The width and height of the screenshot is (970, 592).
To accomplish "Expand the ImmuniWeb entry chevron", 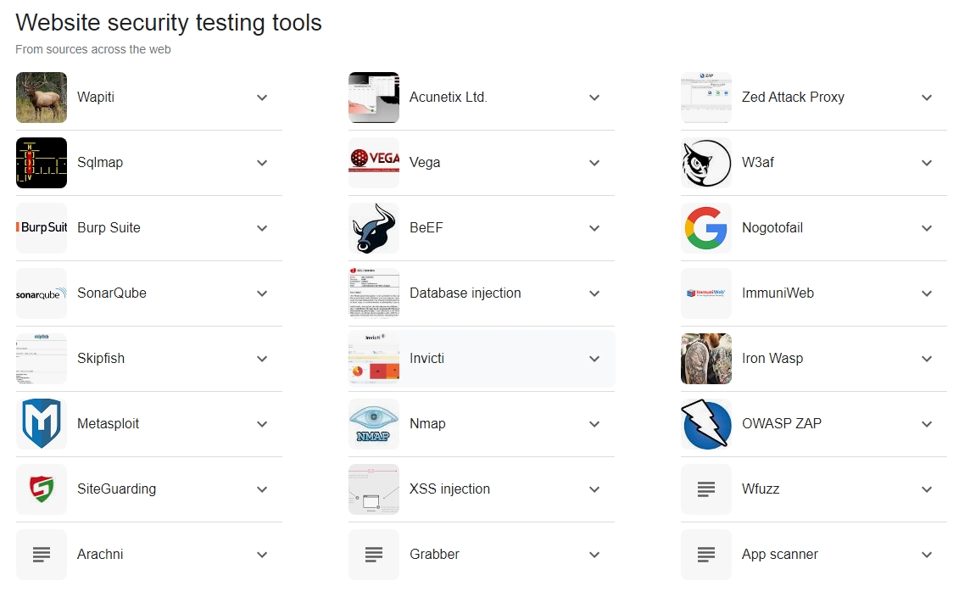I will click(927, 293).
